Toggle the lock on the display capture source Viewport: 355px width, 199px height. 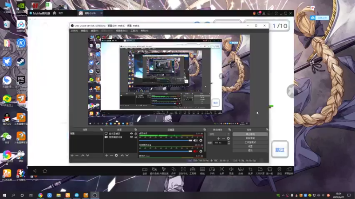click(135, 134)
